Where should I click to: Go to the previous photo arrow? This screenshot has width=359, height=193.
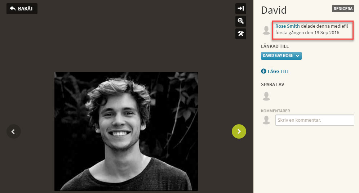13,131
